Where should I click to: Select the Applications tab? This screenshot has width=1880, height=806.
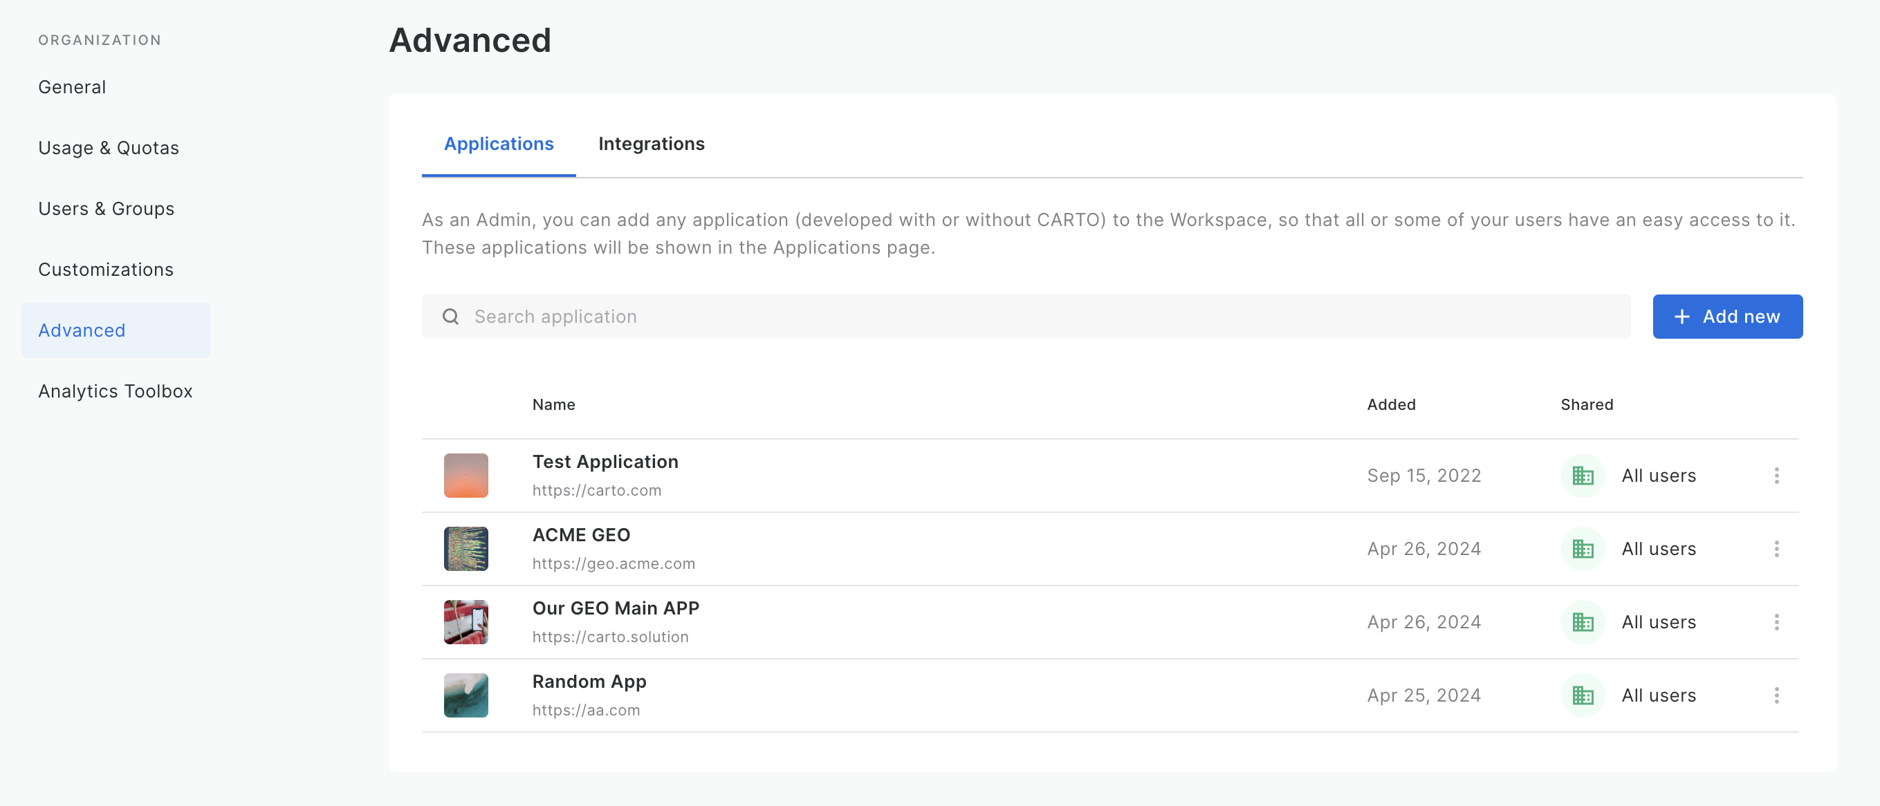pos(499,144)
